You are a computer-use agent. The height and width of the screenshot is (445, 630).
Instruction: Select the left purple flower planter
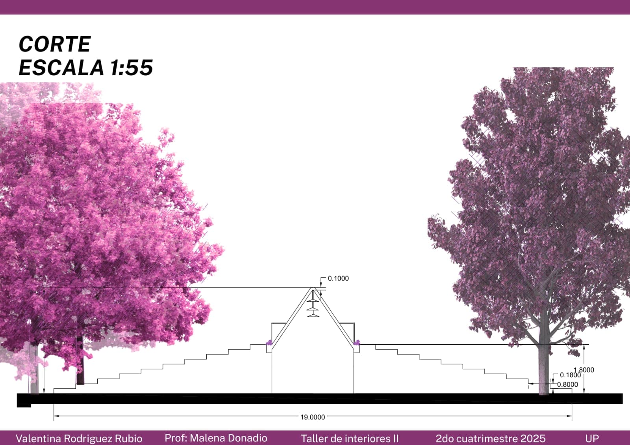coord(269,342)
